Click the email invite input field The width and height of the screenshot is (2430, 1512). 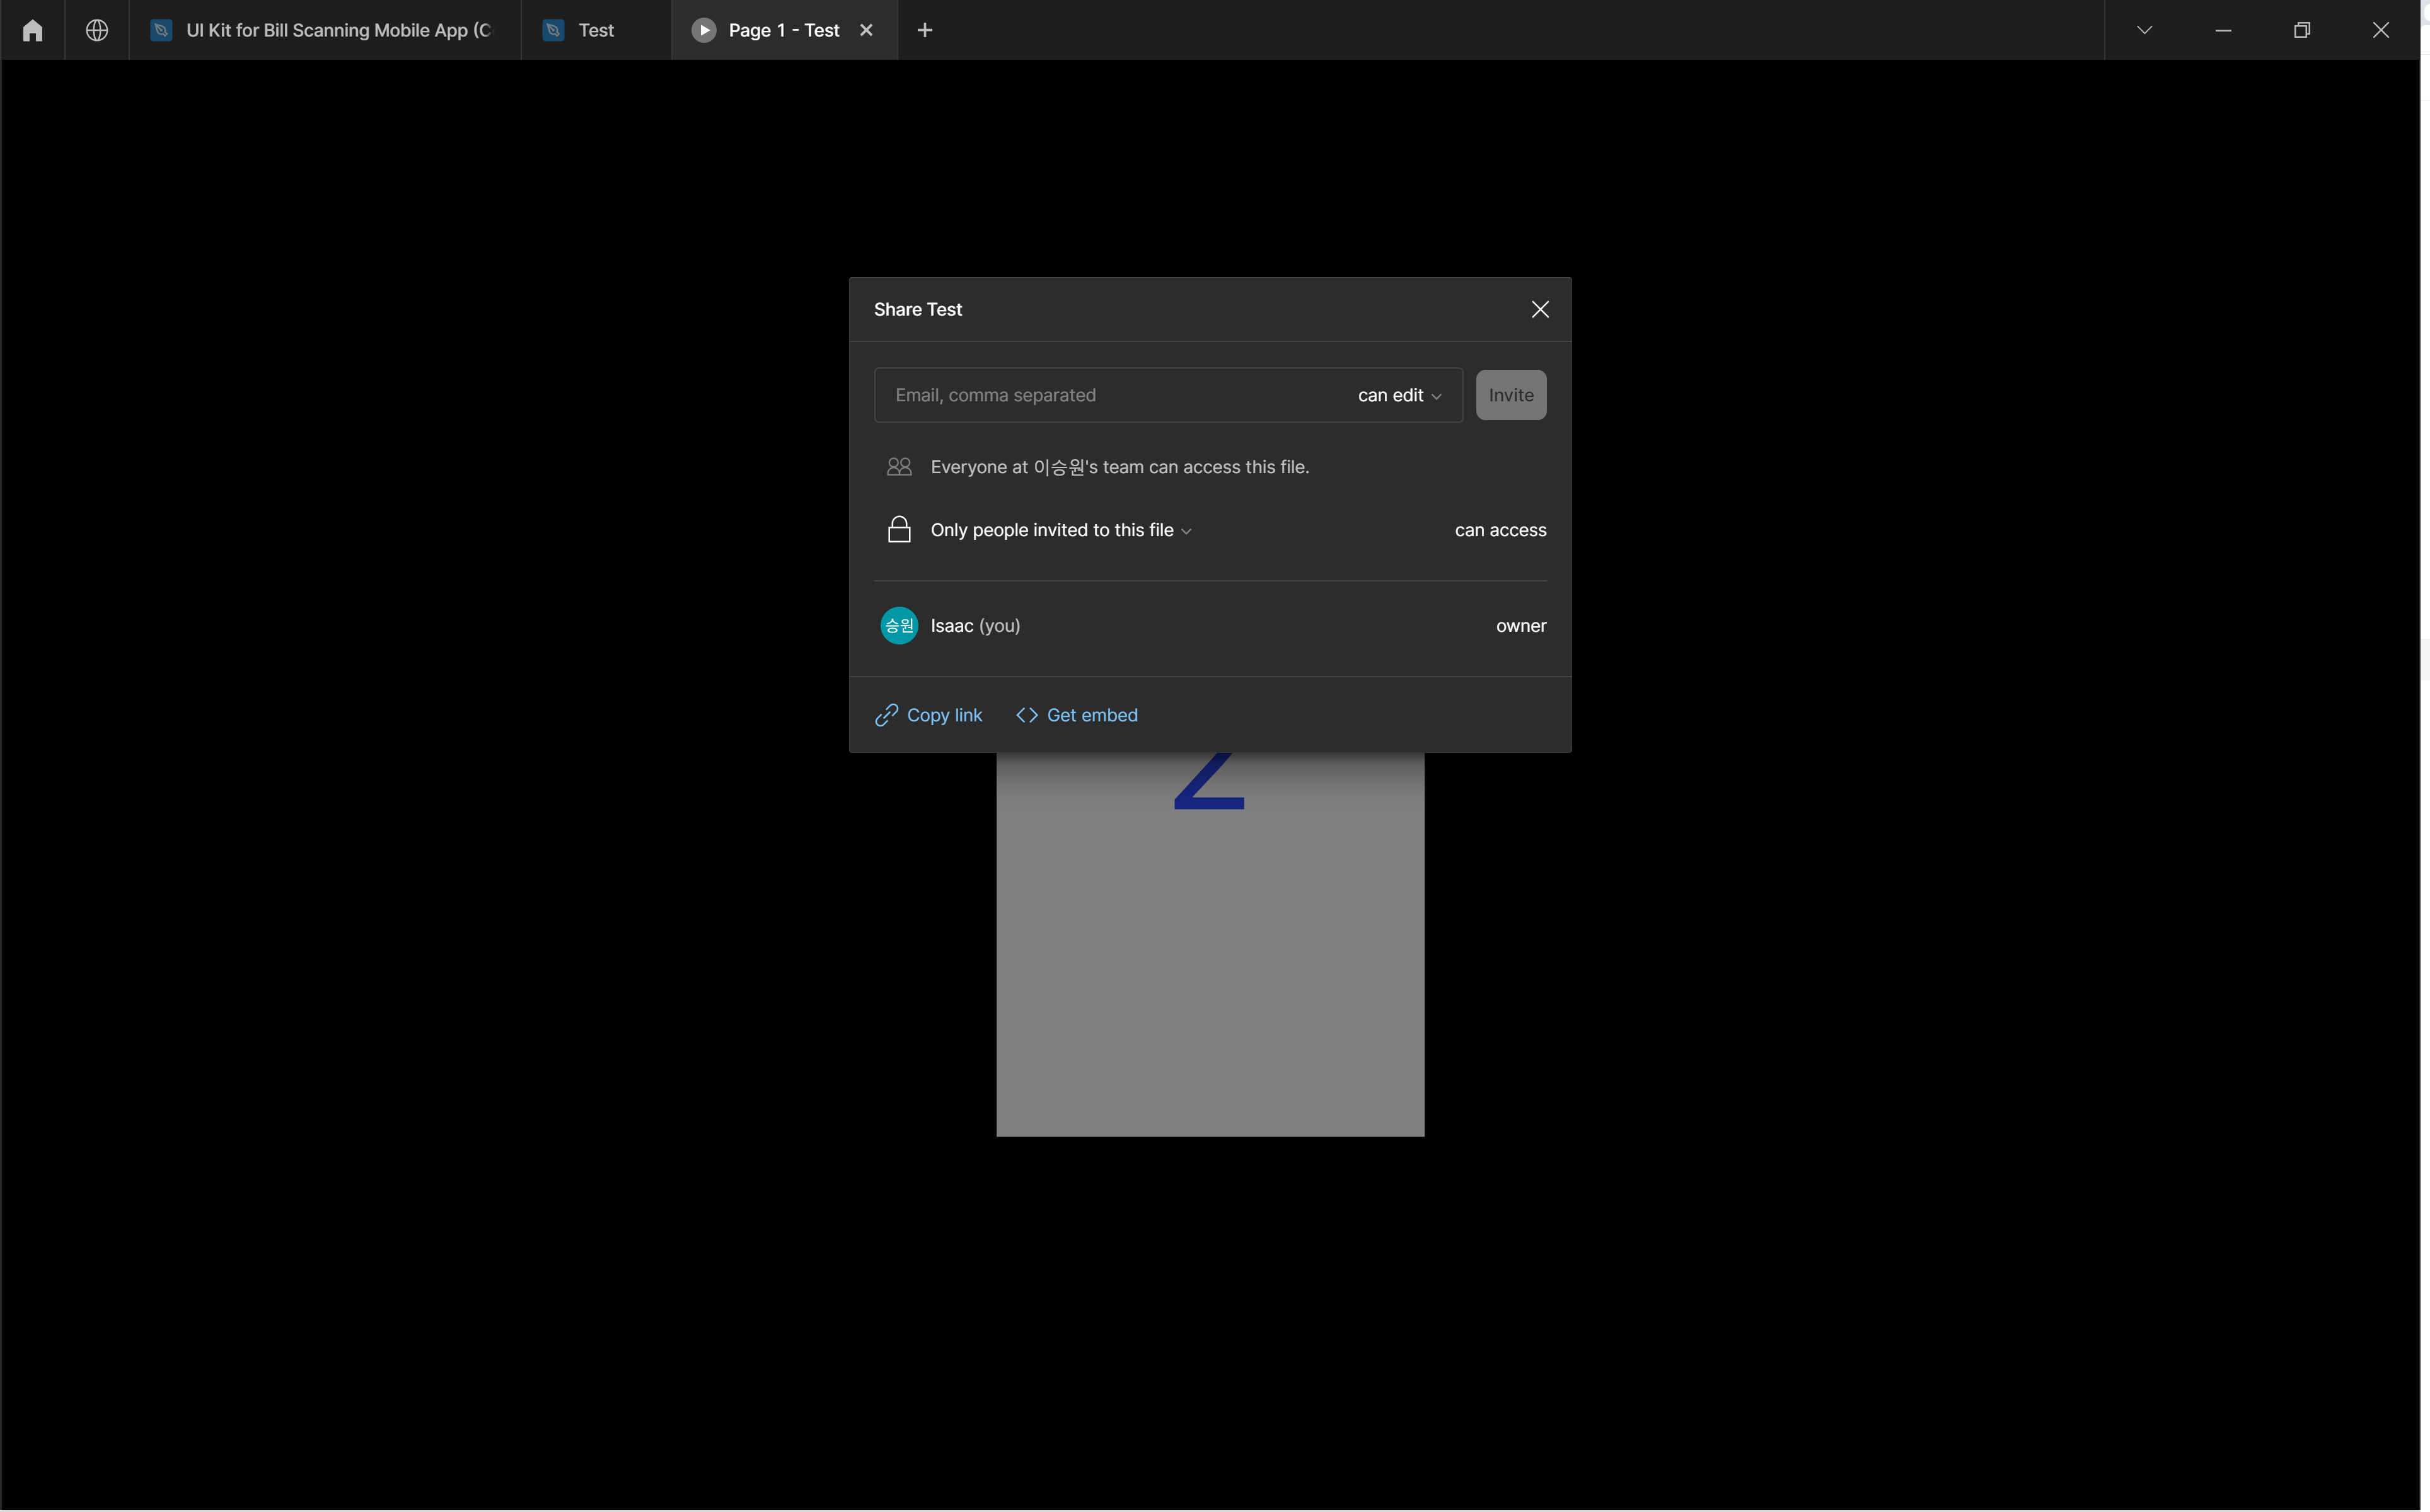click(1111, 395)
